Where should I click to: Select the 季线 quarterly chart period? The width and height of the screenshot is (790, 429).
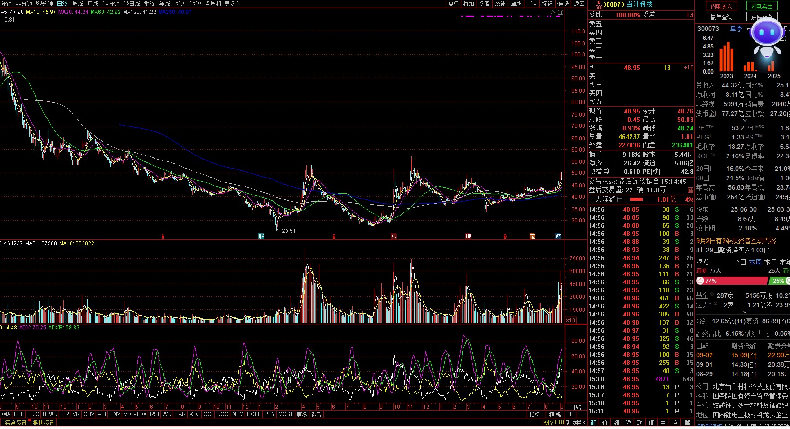point(150,4)
